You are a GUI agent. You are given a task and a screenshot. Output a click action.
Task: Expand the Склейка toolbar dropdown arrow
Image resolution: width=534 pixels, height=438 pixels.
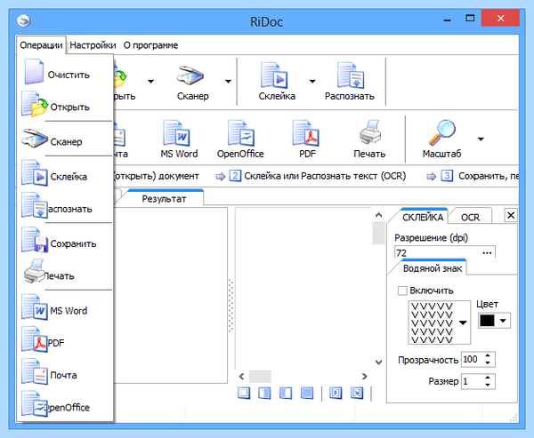tap(312, 81)
